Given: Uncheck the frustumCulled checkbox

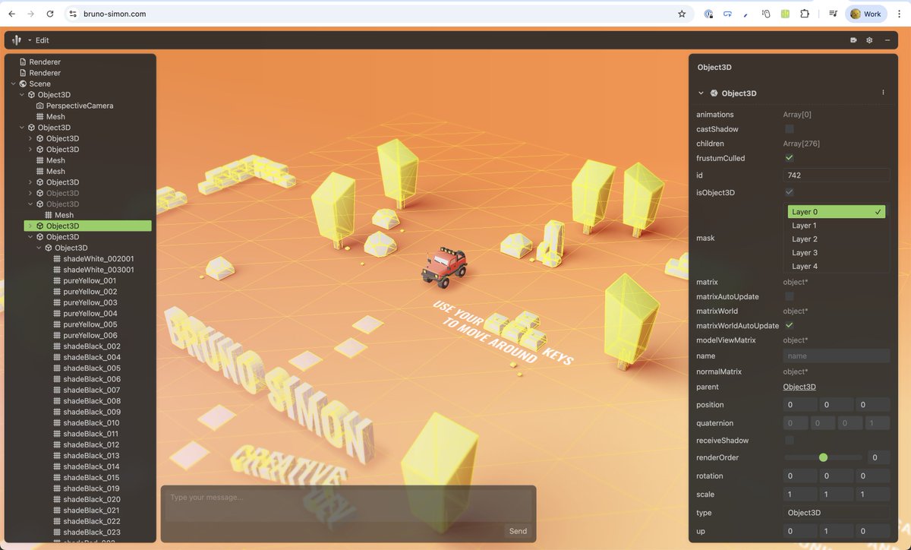Looking at the screenshot, I should tap(790, 158).
